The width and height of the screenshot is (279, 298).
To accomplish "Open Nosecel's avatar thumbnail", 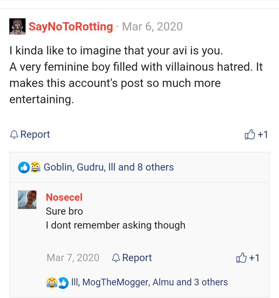I will click(x=27, y=200).
